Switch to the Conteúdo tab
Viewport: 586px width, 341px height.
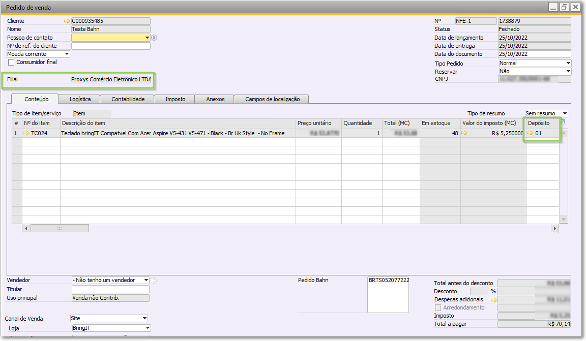[x=36, y=99]
